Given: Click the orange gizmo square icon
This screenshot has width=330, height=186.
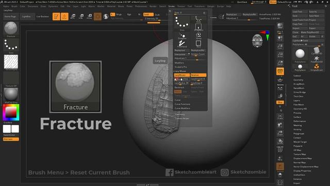Looking at the screenshot, I should point(97,17).
